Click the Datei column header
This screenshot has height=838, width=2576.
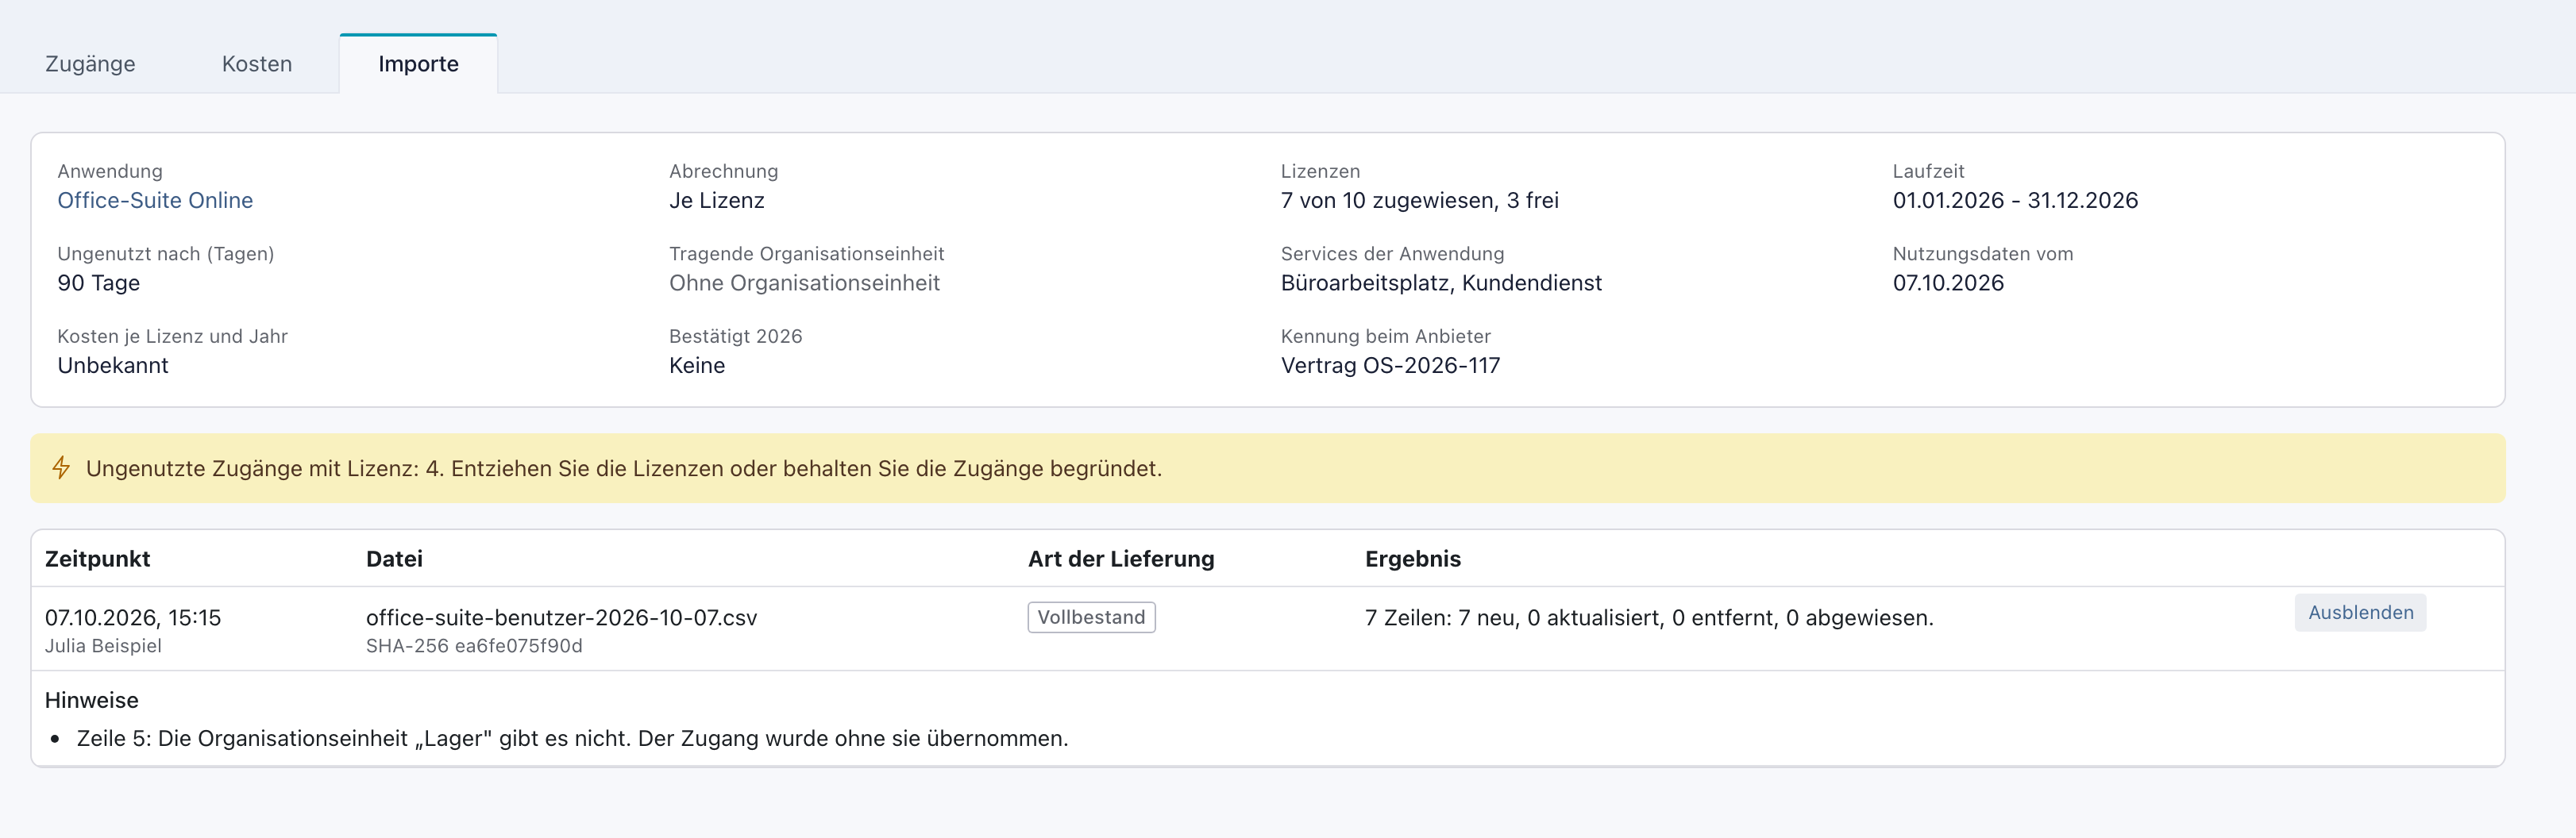[x=394, y=559]
